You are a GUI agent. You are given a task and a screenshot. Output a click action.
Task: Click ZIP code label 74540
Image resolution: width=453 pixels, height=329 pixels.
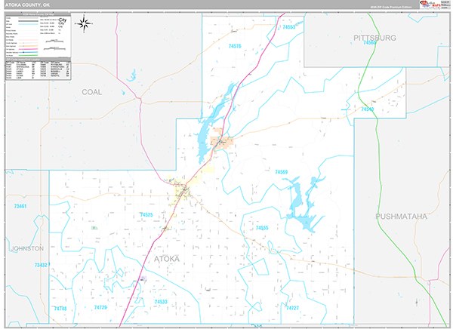pos(368,109)
